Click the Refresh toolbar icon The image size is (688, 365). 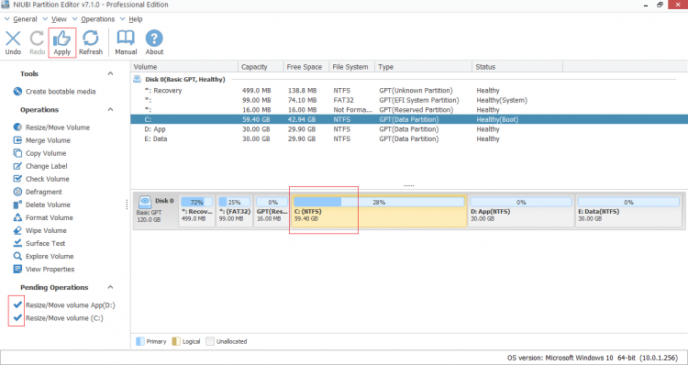(x=91, y=39)
